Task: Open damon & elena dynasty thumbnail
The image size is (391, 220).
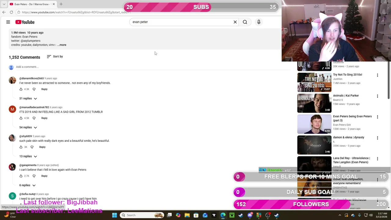Action: [x=314, y=145]
